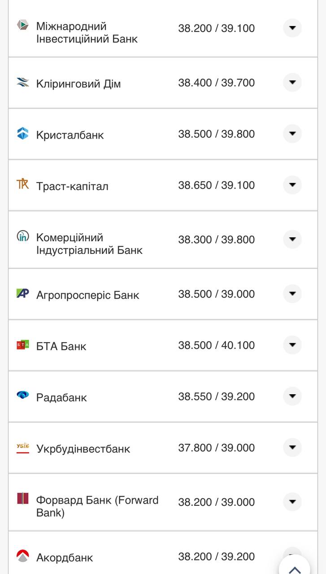Click the Міжнародний Інвестиційний Банк logo icon

pos(23,25)
